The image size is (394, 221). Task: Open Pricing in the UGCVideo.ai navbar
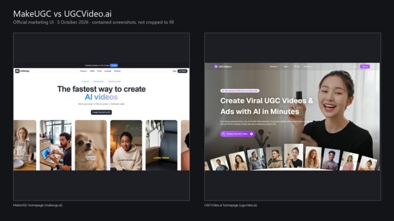point(297,67)
